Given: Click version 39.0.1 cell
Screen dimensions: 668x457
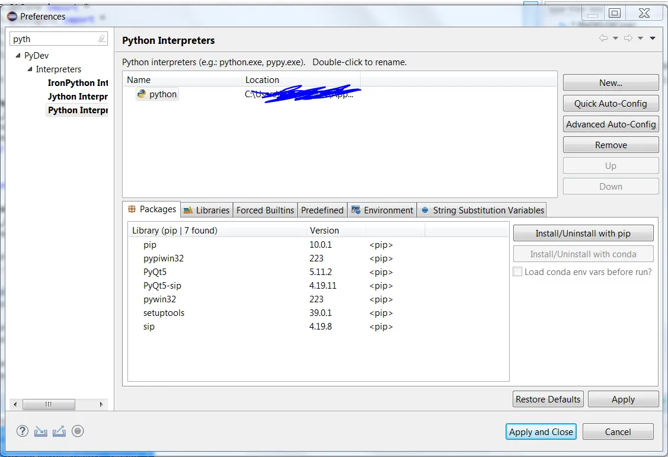Looking at the screenshot, I should click(320, 313).
